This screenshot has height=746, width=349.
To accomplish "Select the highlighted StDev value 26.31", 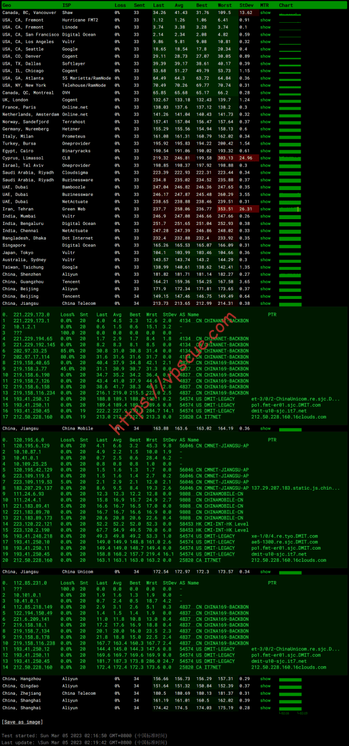I will (245, 209).
